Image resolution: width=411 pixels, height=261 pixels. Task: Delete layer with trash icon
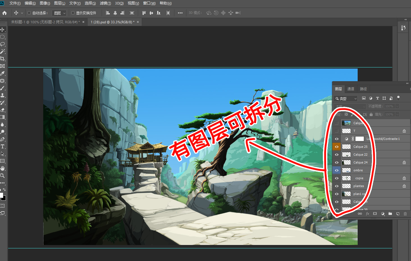(x=405, y=214)
